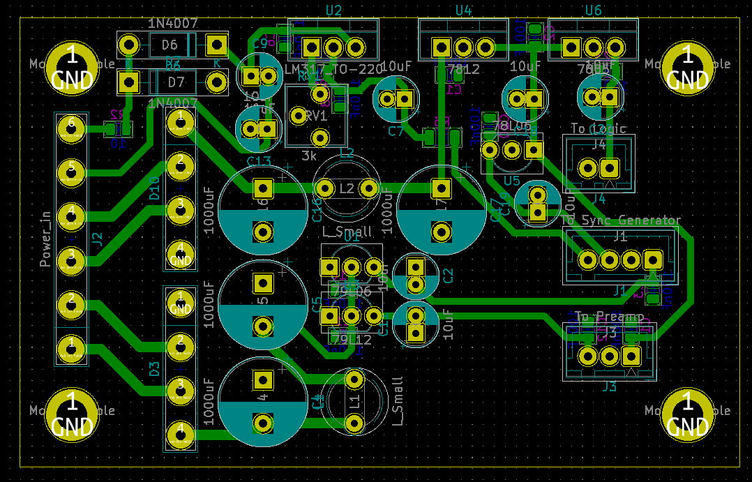752x482 pixels.
Task: Select the C13 capacitor reference label
Action: click(x=259, y=162)
